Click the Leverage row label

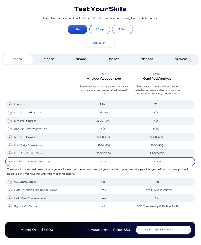pyautogui.click(x=20, y=104)
